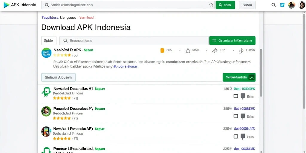Tick checkbox in Newalod Decanallas A1 row
306x153 pixels.
coord(236,96)
